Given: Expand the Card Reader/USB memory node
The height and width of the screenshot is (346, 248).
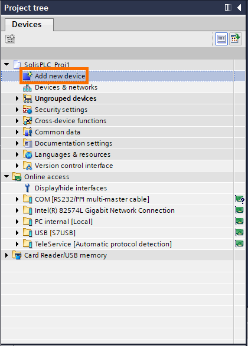Looking at the screenshot, I should [6, 255].
